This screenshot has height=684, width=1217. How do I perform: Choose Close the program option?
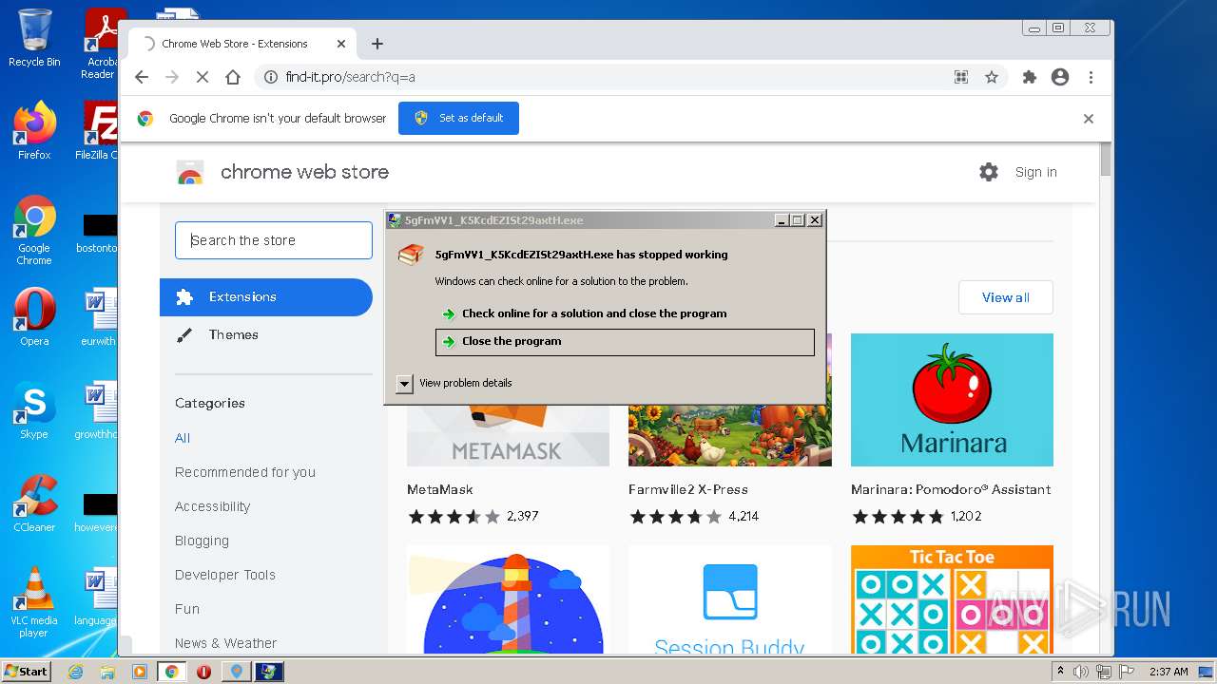tap(625, 342)
